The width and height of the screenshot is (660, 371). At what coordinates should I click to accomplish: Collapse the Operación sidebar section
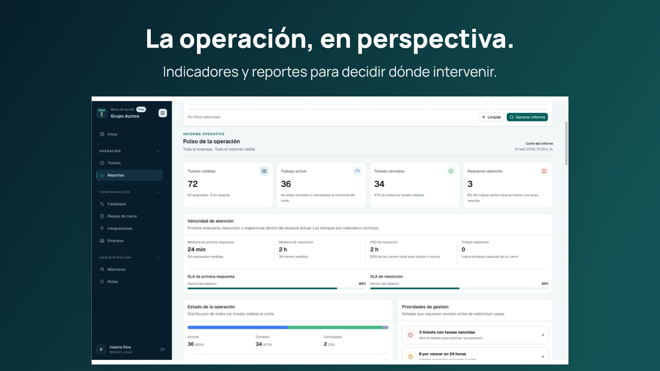pyautogui.click(x=158, y=151)
